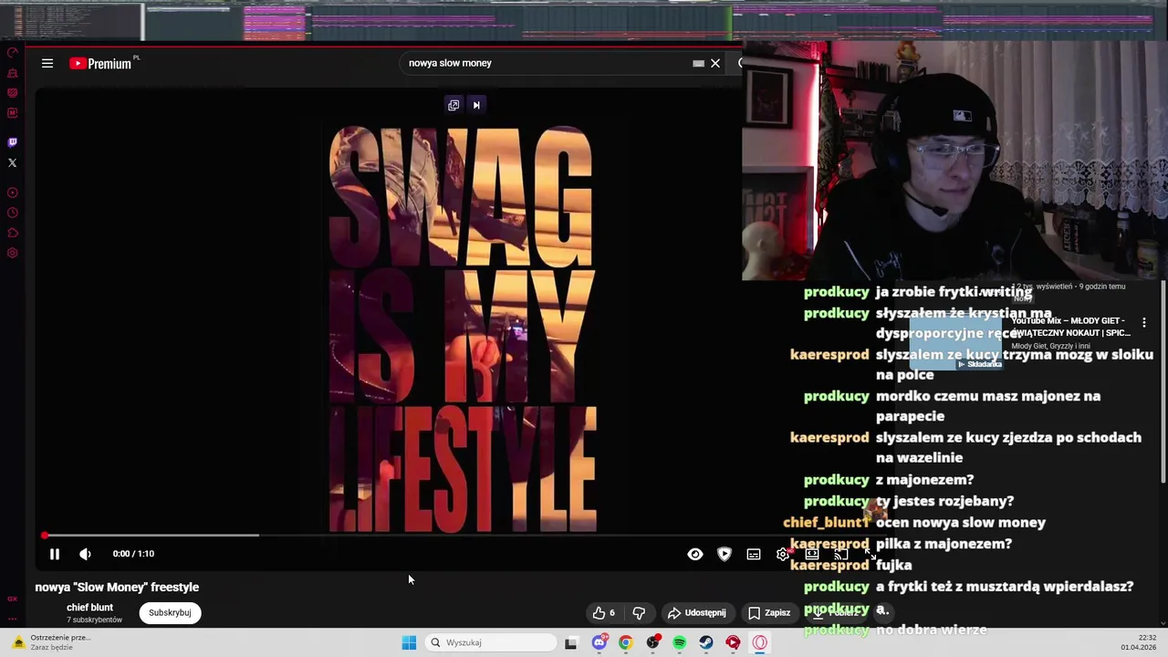Skip to next video icon above the player
The height and width of the screenshot is (657, 1168).
[x=476, y=105]
